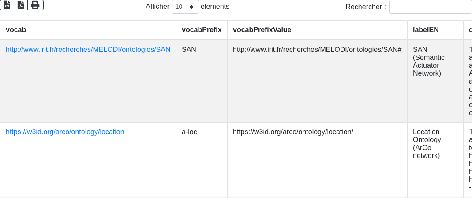Sort by the vocab column header

coord(16,29)
